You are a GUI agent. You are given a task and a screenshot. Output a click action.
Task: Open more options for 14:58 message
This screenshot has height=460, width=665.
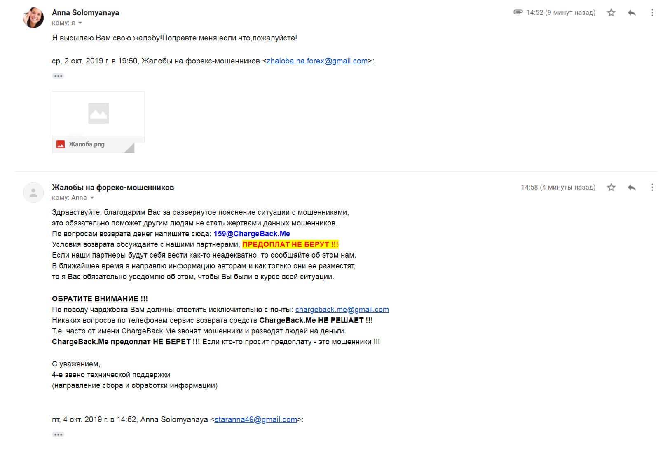point(652,188)
